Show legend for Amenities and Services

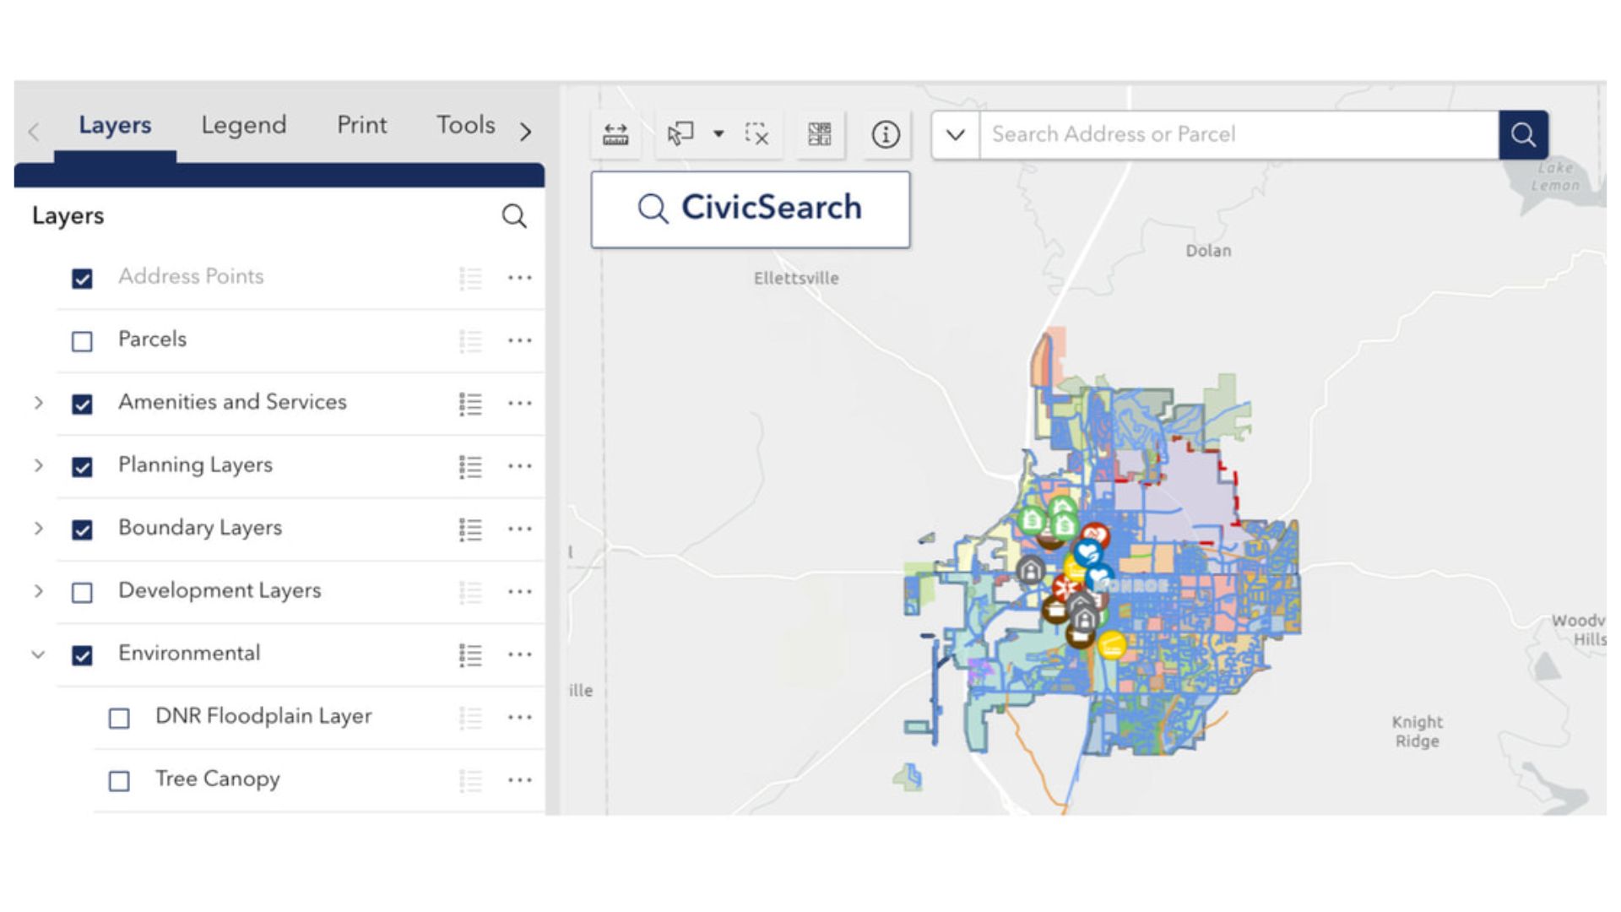point(470,404)
